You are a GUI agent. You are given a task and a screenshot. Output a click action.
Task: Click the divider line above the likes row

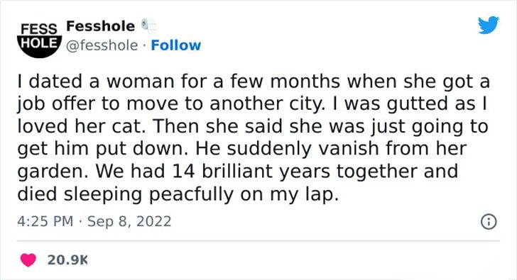tap(258, 241)
